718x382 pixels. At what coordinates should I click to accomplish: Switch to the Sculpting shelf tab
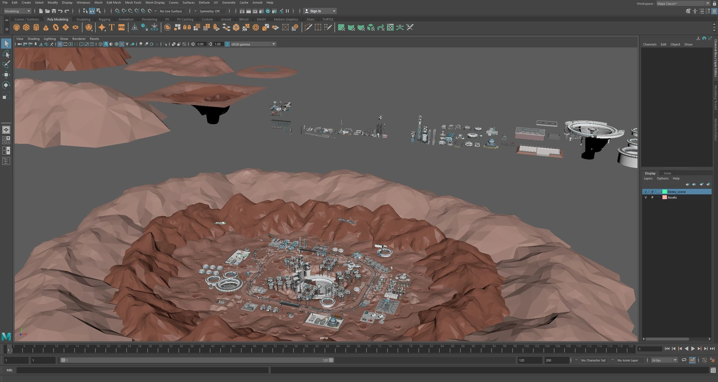pos(83,19)
